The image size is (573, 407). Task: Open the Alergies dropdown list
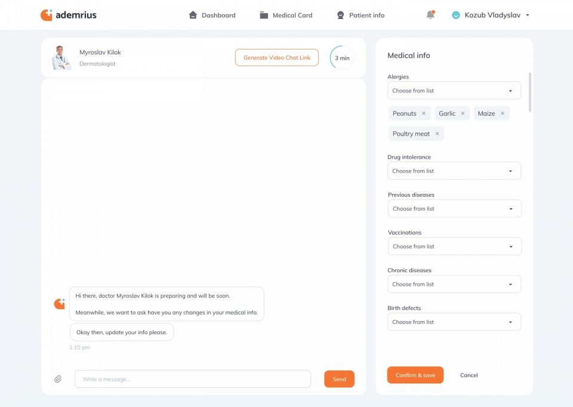(x=454, y=91)
